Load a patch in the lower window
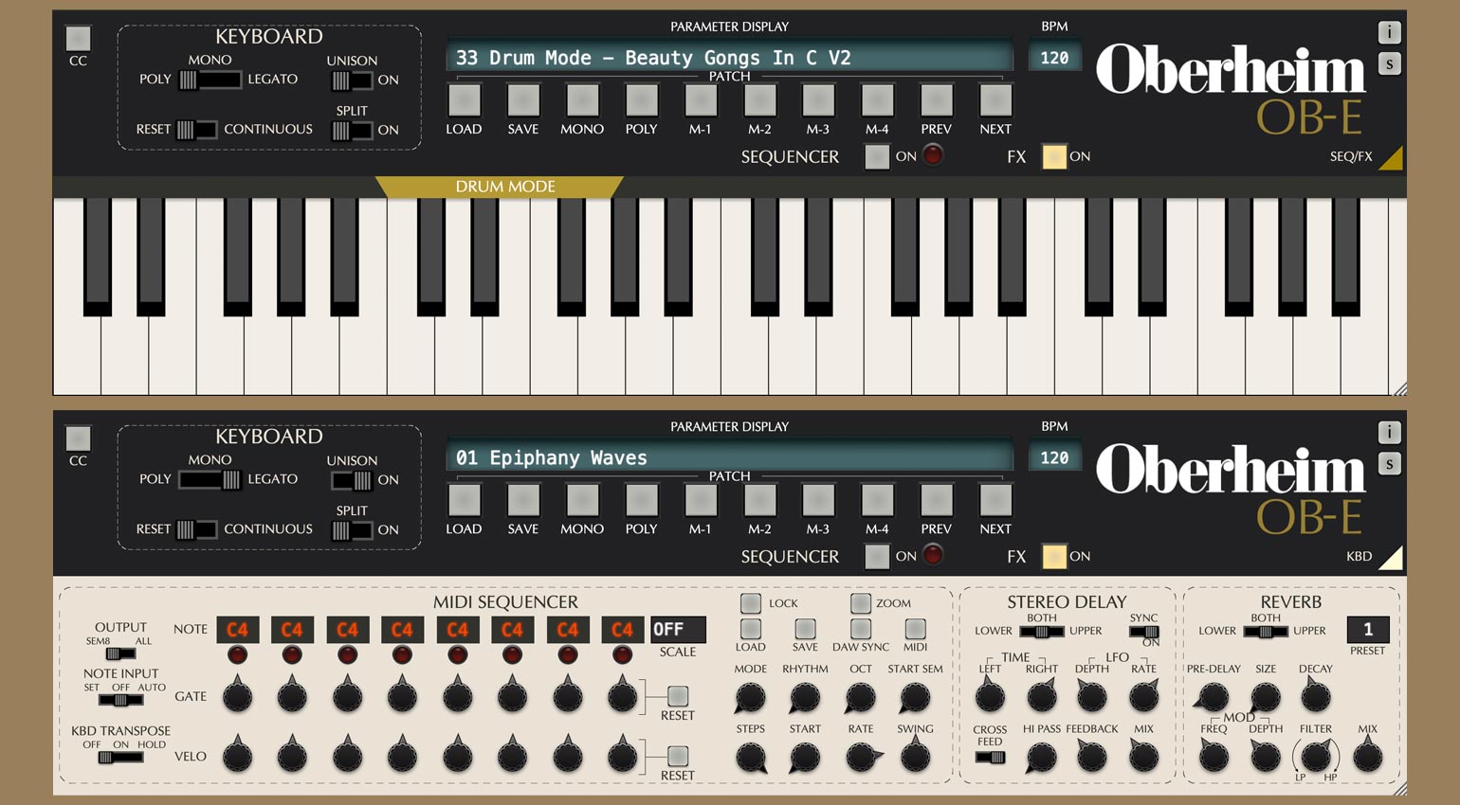Screen dimensions: 1460x805 pos(464,500)
